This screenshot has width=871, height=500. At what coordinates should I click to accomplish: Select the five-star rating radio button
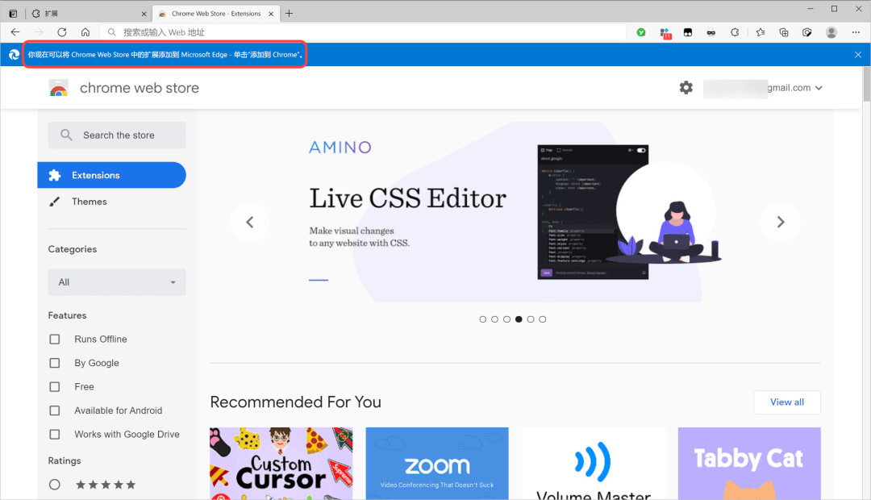point(55,485)
